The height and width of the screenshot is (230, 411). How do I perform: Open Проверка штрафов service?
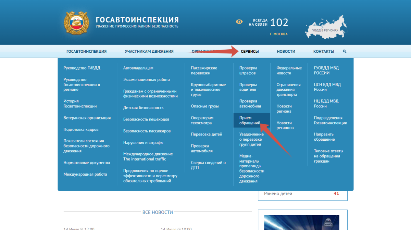(248, 71)
